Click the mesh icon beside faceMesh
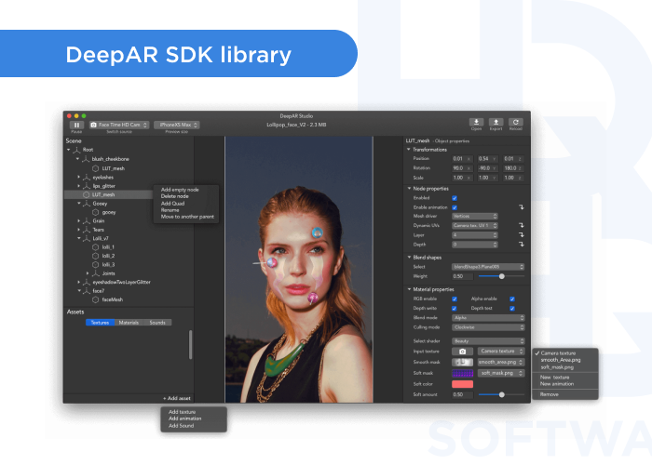 pos(95,299)
